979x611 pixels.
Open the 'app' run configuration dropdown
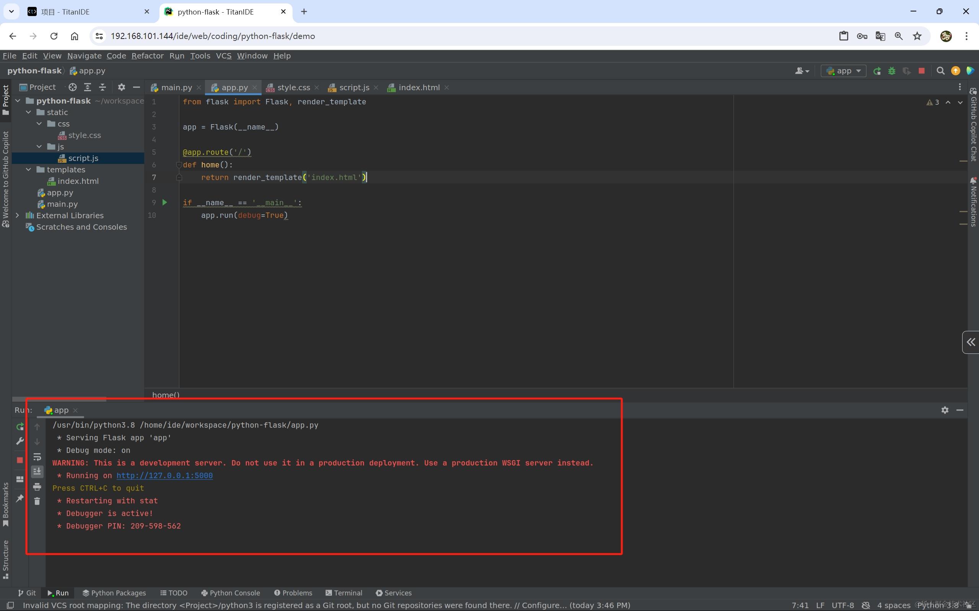844,71
